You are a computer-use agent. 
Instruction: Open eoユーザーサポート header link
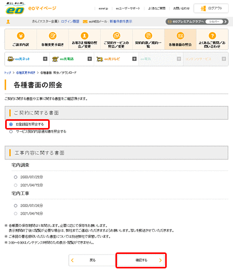[128, 8]
